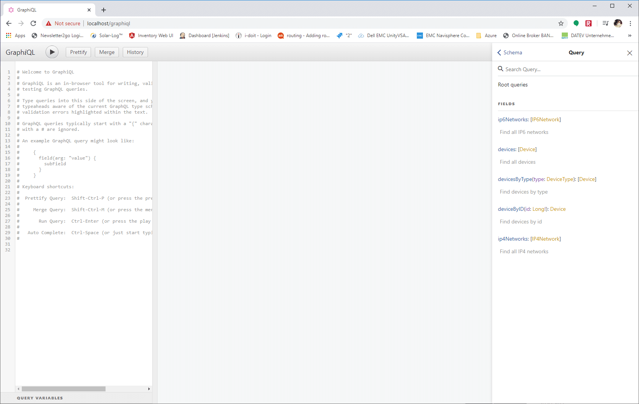Click the browser back arrow icon

pyautogui.click(x=8, y=23)
